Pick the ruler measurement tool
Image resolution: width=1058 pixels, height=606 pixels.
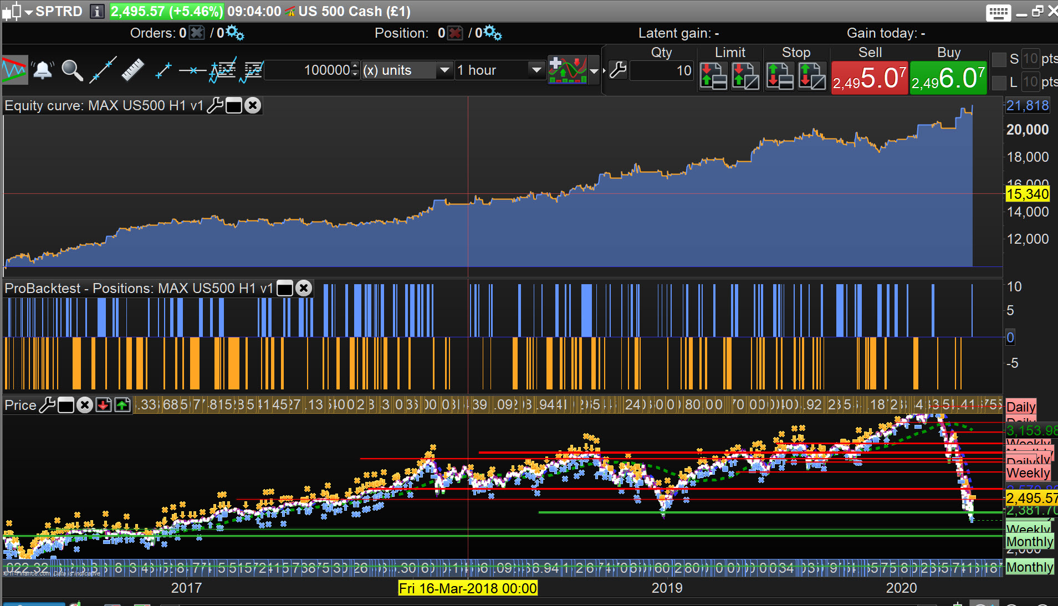click(x=132, y=70)
